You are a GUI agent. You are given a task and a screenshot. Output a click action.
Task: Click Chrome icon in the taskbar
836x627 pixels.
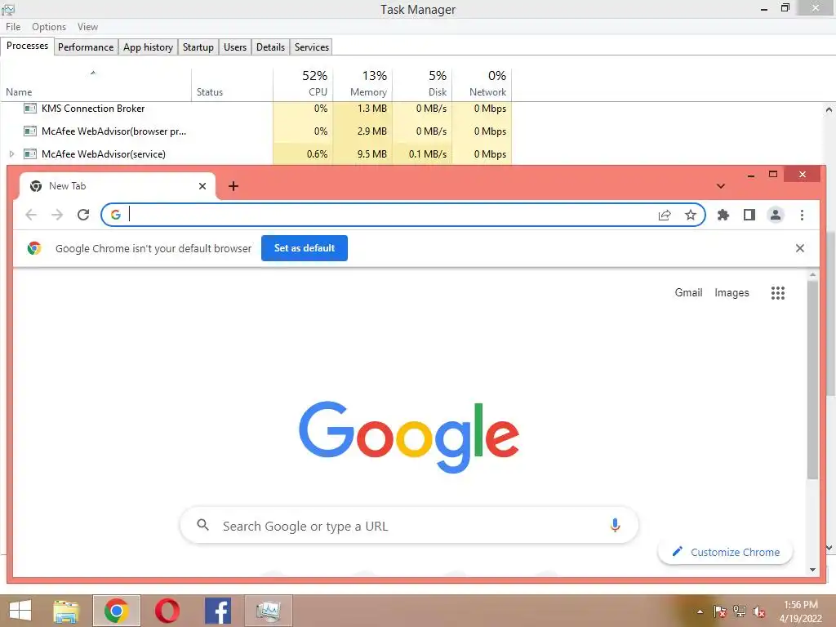tap(117, 611)
